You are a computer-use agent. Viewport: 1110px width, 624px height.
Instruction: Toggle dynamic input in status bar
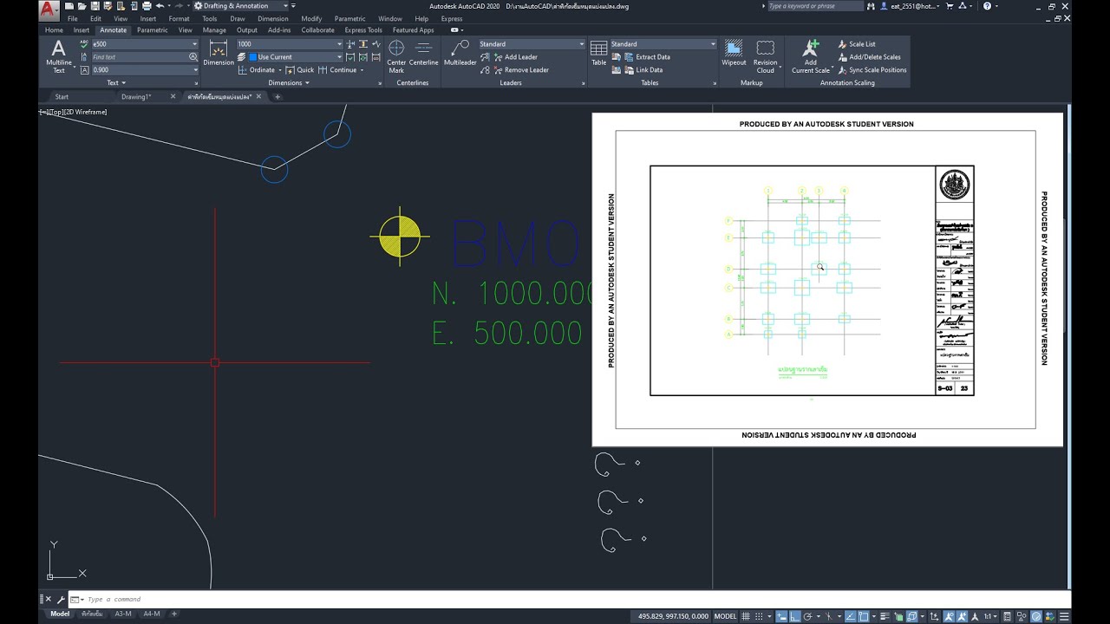[x=781, y=616]
